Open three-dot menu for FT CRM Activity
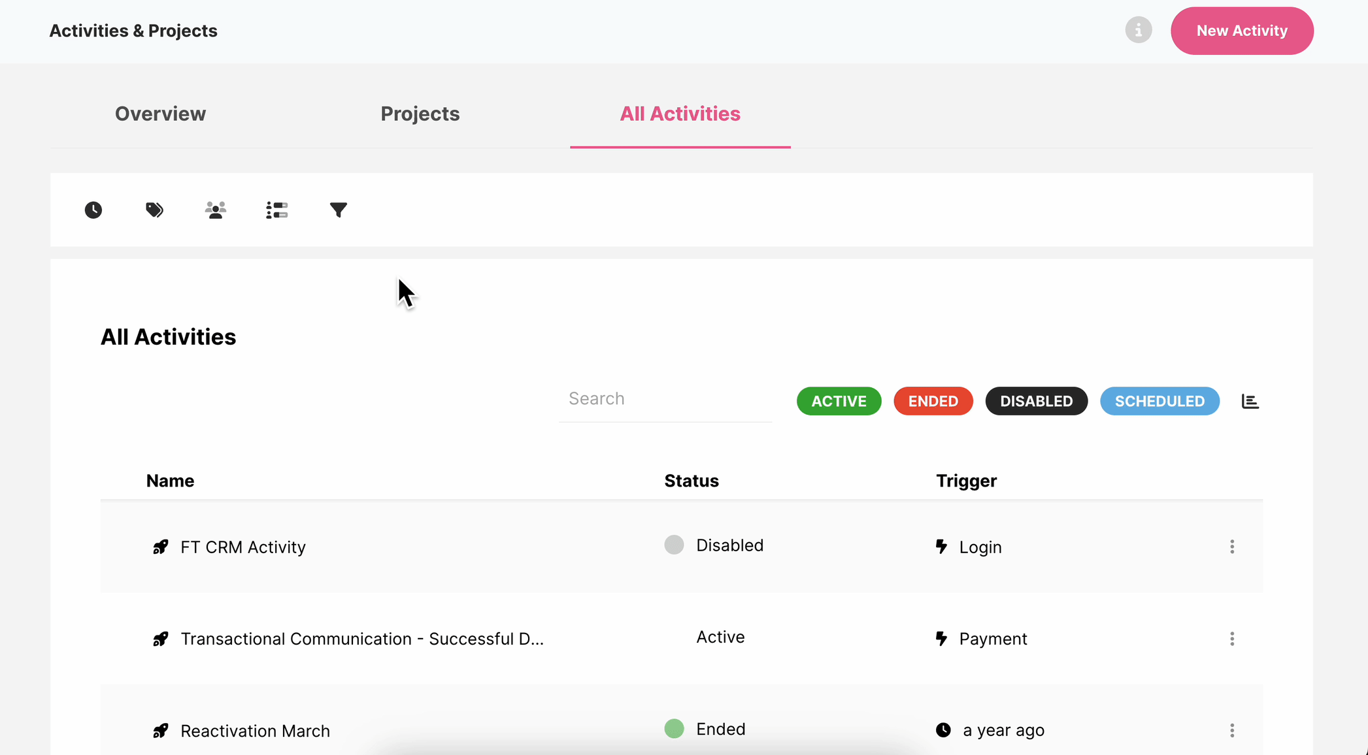This screenshot has width=1368, height=755. [x=1232, y=547]
